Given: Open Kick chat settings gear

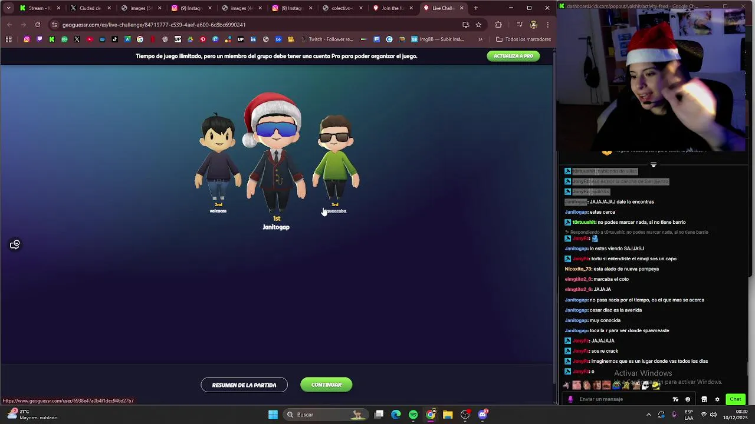Looking at the screenshot, I should pyautogui.click(x=717, y=399).
